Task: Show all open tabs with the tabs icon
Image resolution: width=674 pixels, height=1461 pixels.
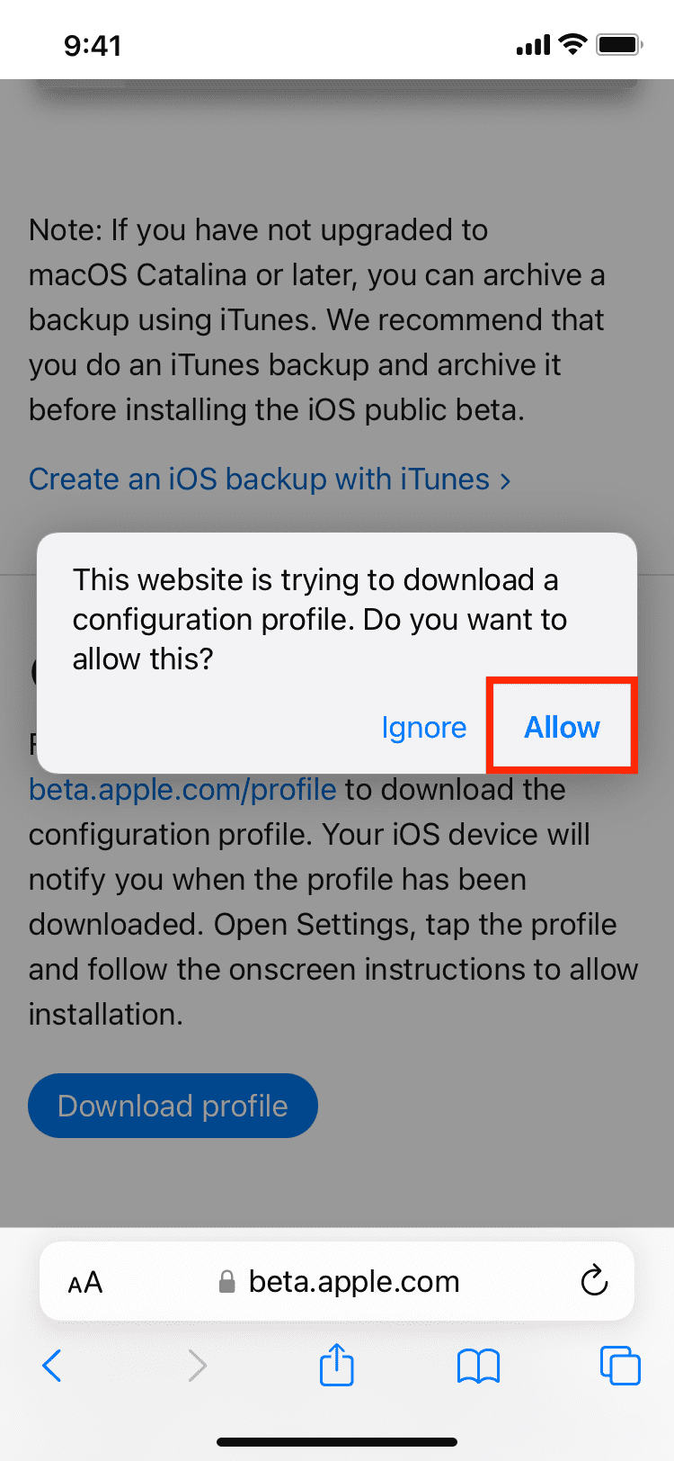Action: 620,1366
